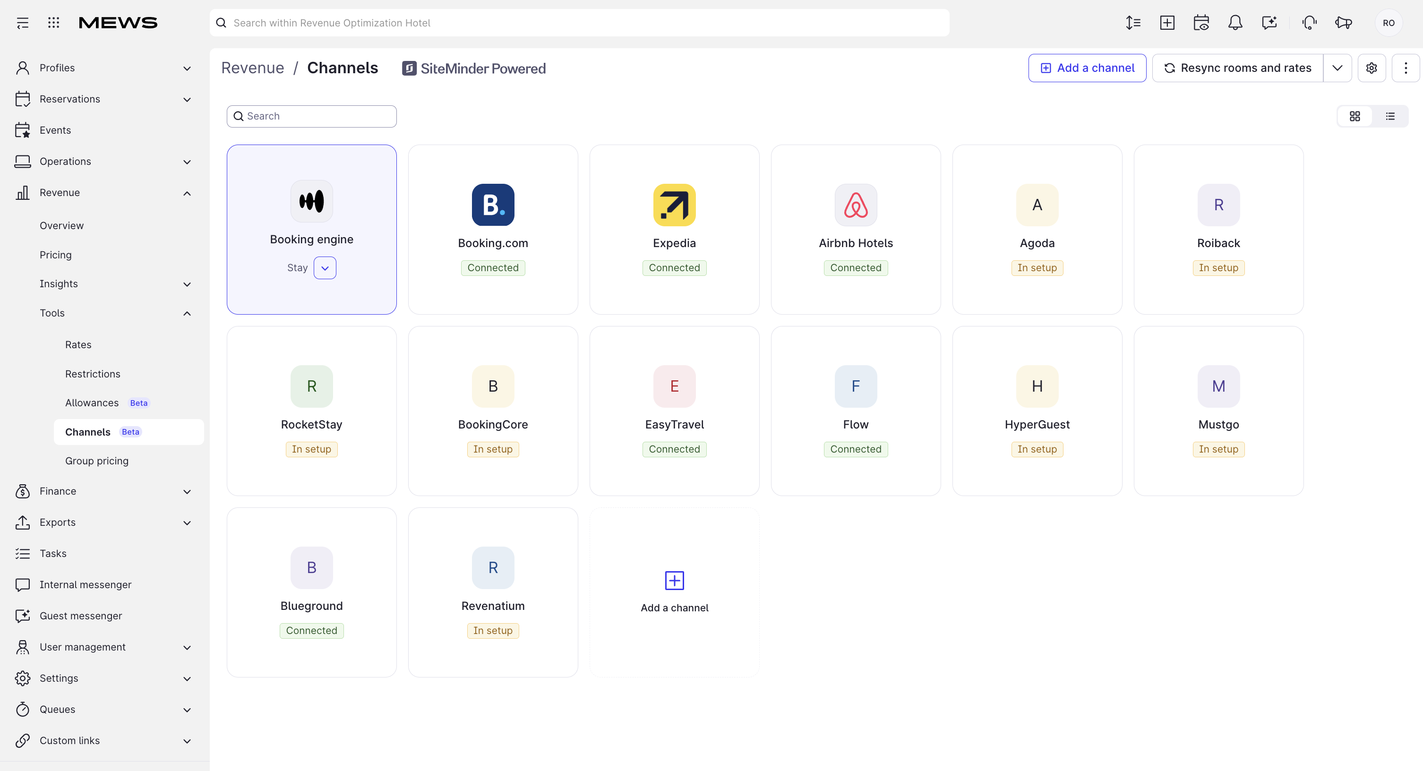Switch to list view
This screenshot has height=771, width=1423.
(1390, 116)
